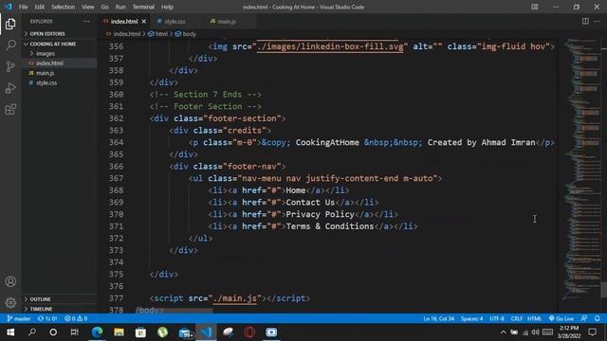
Task: Click the Visual Studio Code taskbar icon
Action: point(206,332)
